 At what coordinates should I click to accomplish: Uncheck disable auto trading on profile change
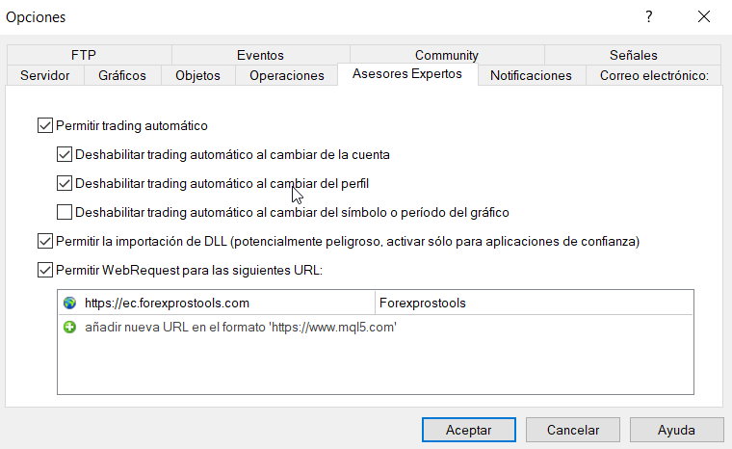(65, 183)
